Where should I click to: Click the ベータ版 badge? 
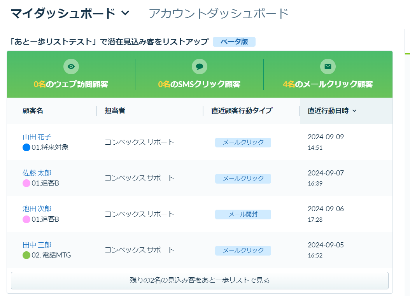coord(234,42)
